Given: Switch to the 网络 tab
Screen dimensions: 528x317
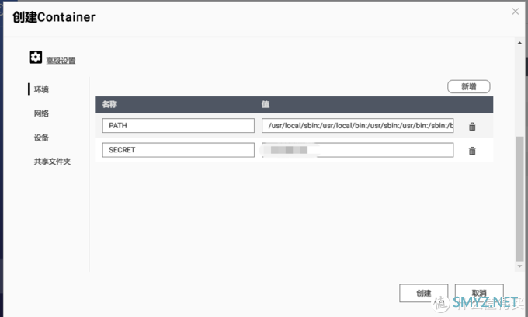Looking at the screenshot, I should pyautogui.click(x=41, y=113).
